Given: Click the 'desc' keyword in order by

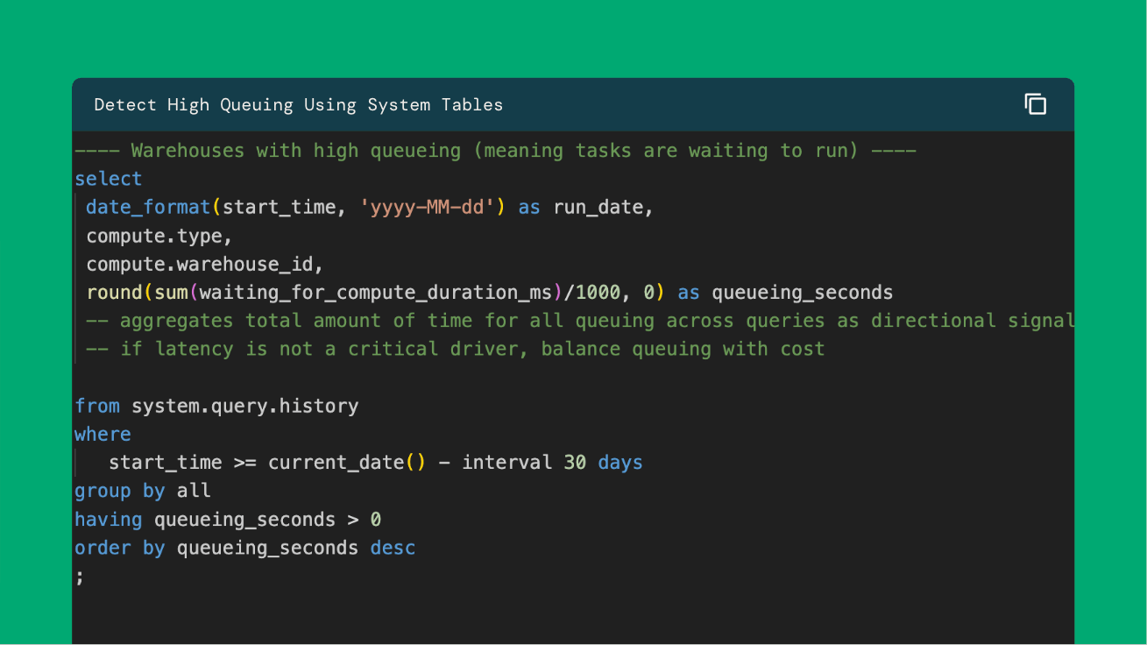Looking at the screenshot, I should (x=393, y=548).
